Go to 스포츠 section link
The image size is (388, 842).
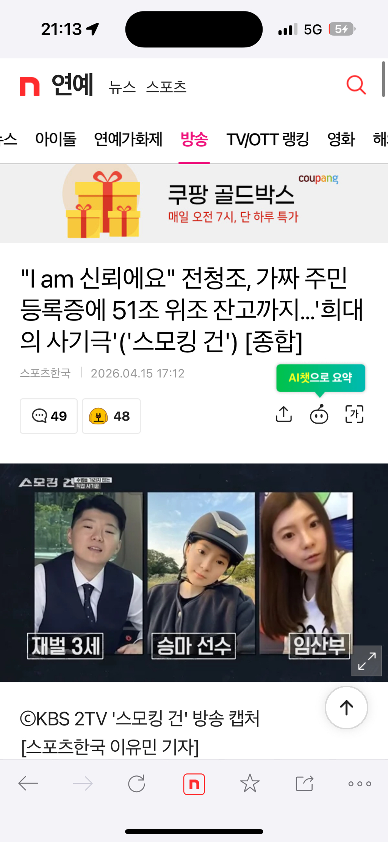click(x=166, y=87)
